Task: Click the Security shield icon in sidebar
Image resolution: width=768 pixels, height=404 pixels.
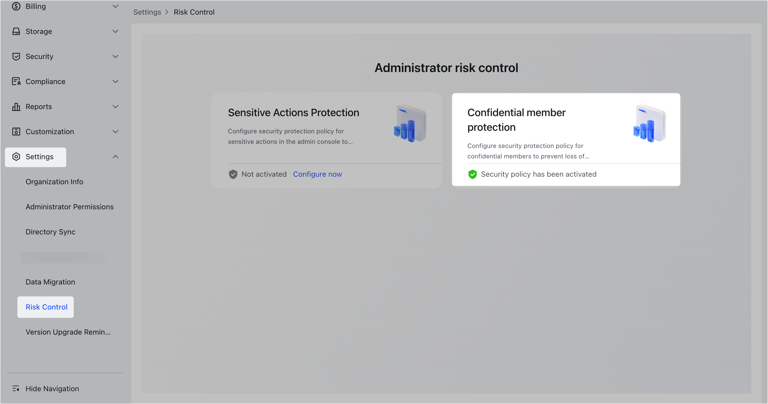Action: tap(16, 56)
